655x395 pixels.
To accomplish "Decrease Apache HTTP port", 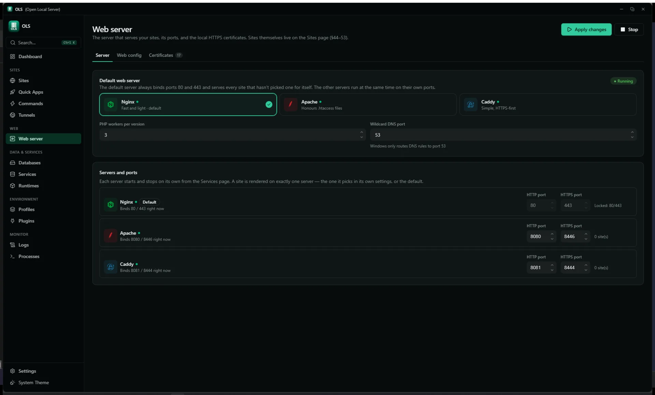I will [x=552, y=239].
